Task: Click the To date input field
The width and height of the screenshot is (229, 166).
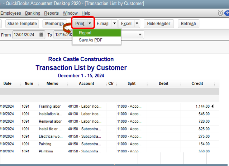Action: (63, 35)
